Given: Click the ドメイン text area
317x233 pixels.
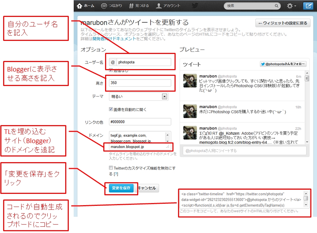Looking at the screenshot, I should pyautogui.click(x=138, y=141).
